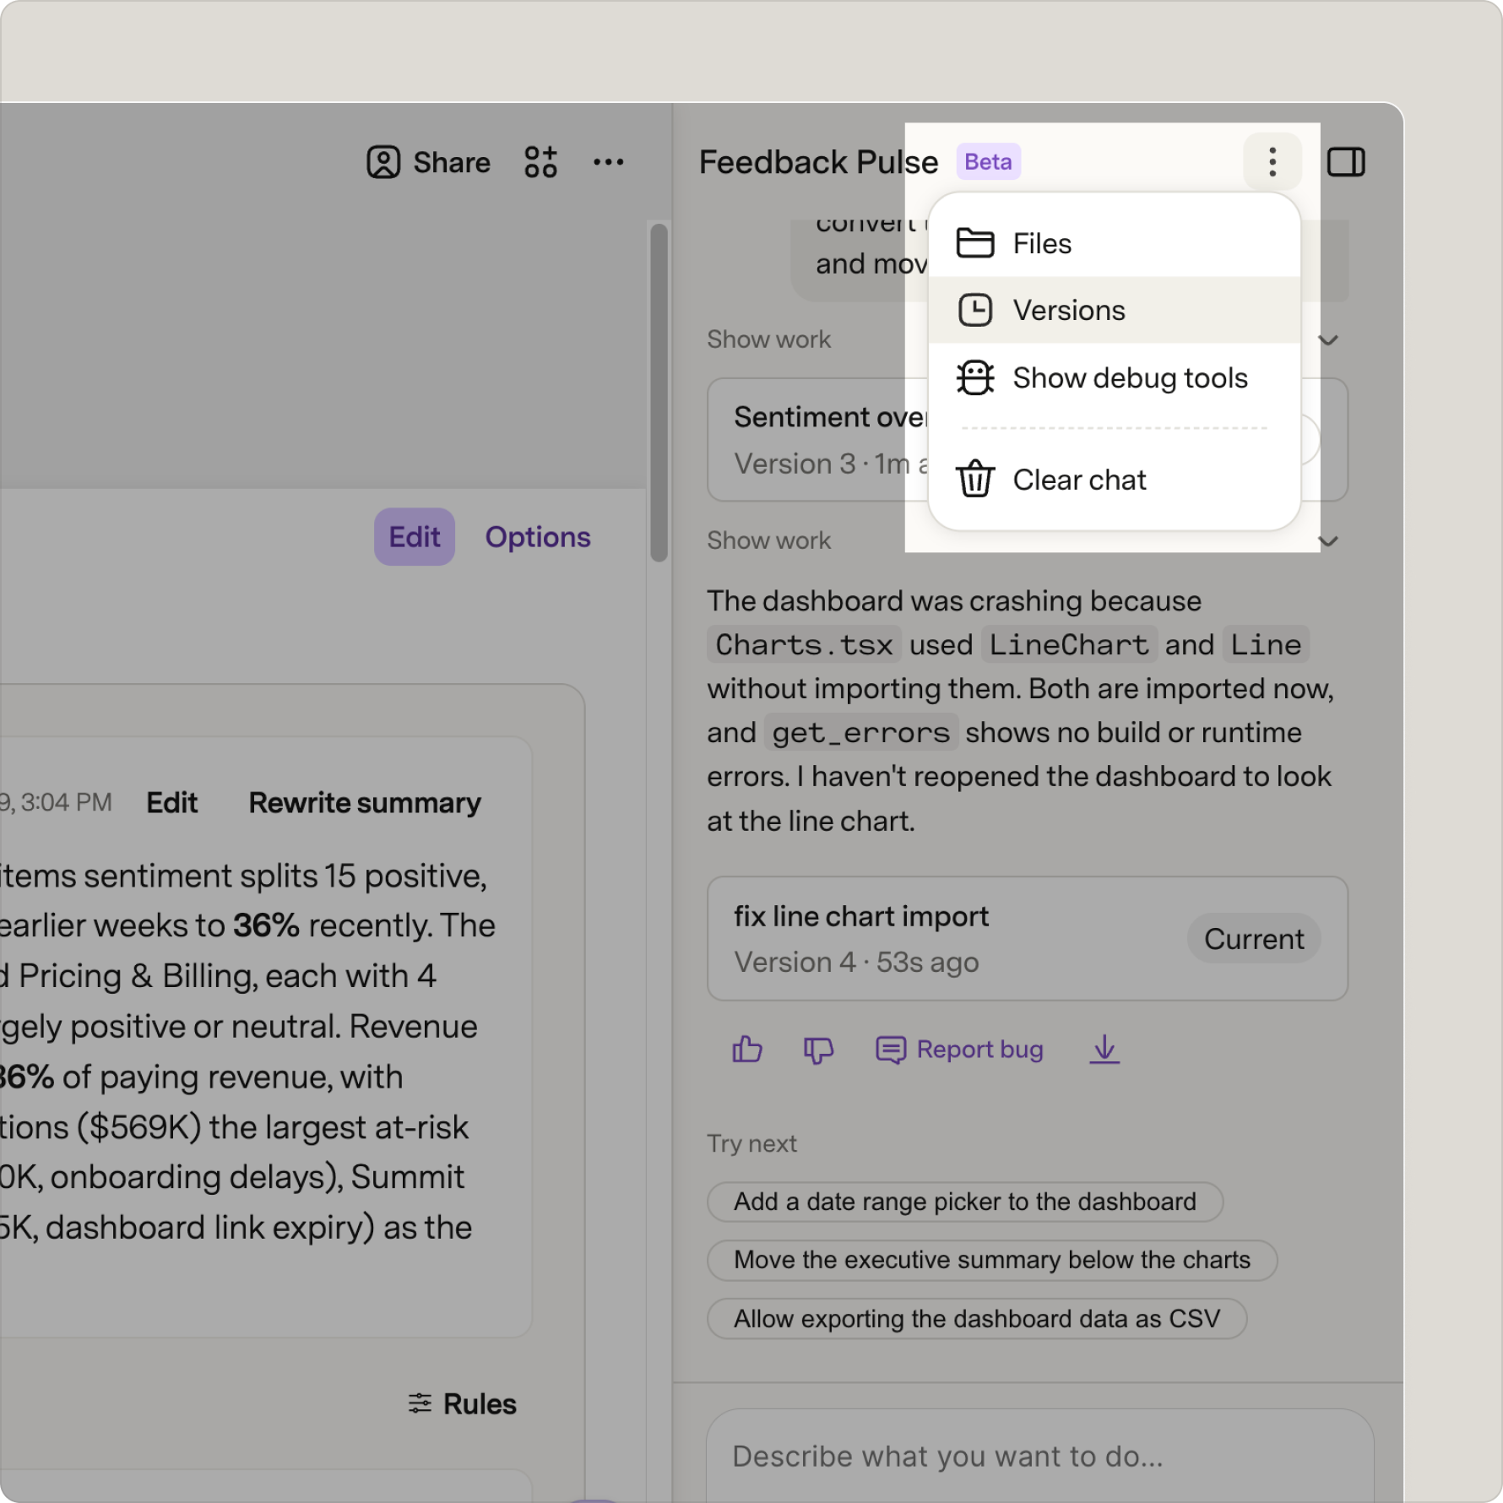1503x1503 pixels.
Task: Give thumbs down on the response
Action: (x=818, y=1050)
